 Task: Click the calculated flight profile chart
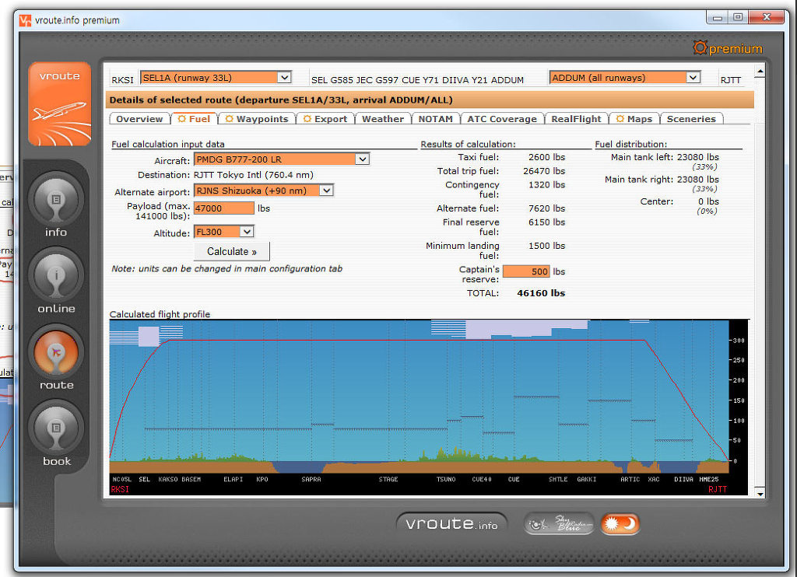pyautogui.click(x=429, y=407)
